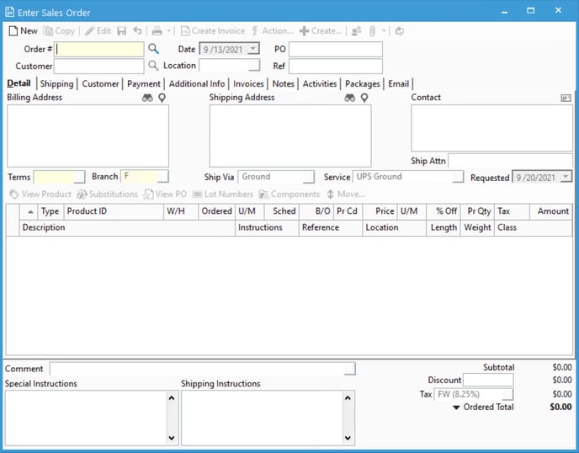Screen dimensions: 579x453
Task: Open the Requested date dropdown
Action: point(566,178)
